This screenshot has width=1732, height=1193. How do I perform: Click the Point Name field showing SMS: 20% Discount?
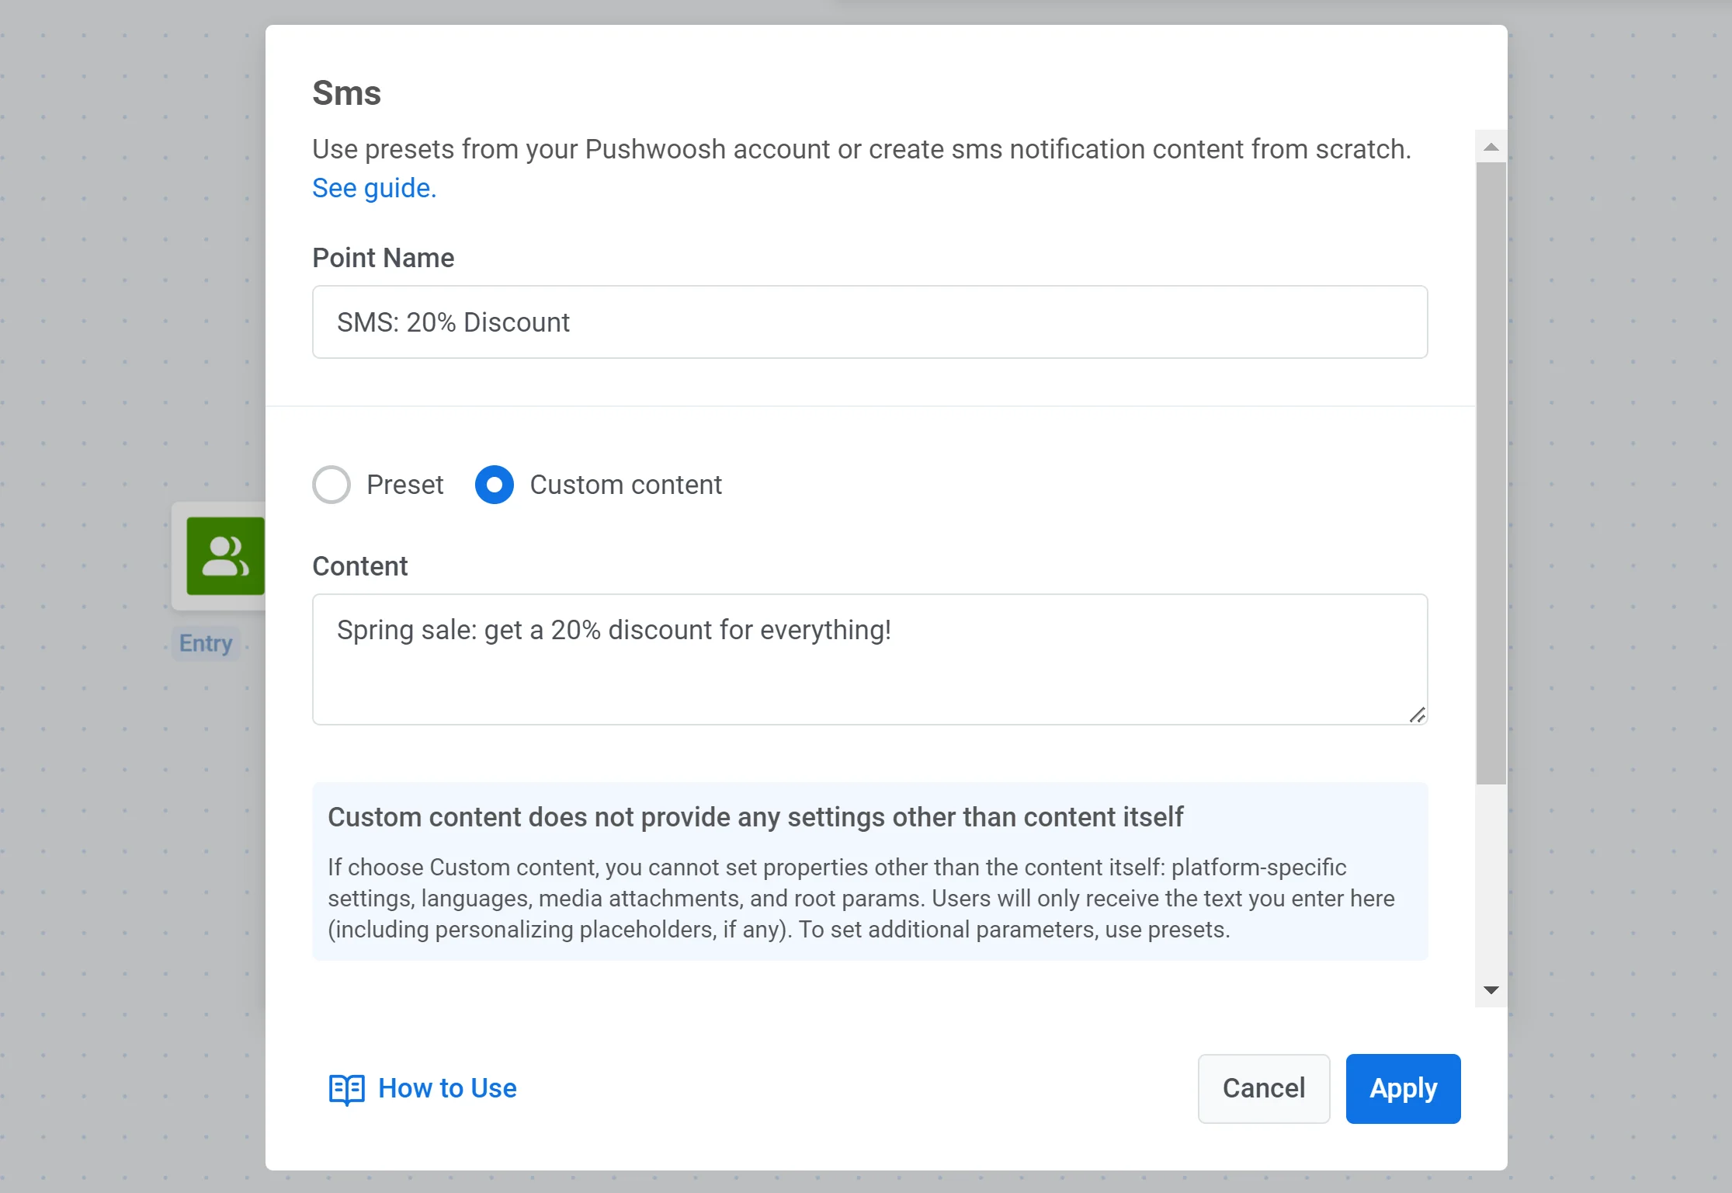pos(869,322)
